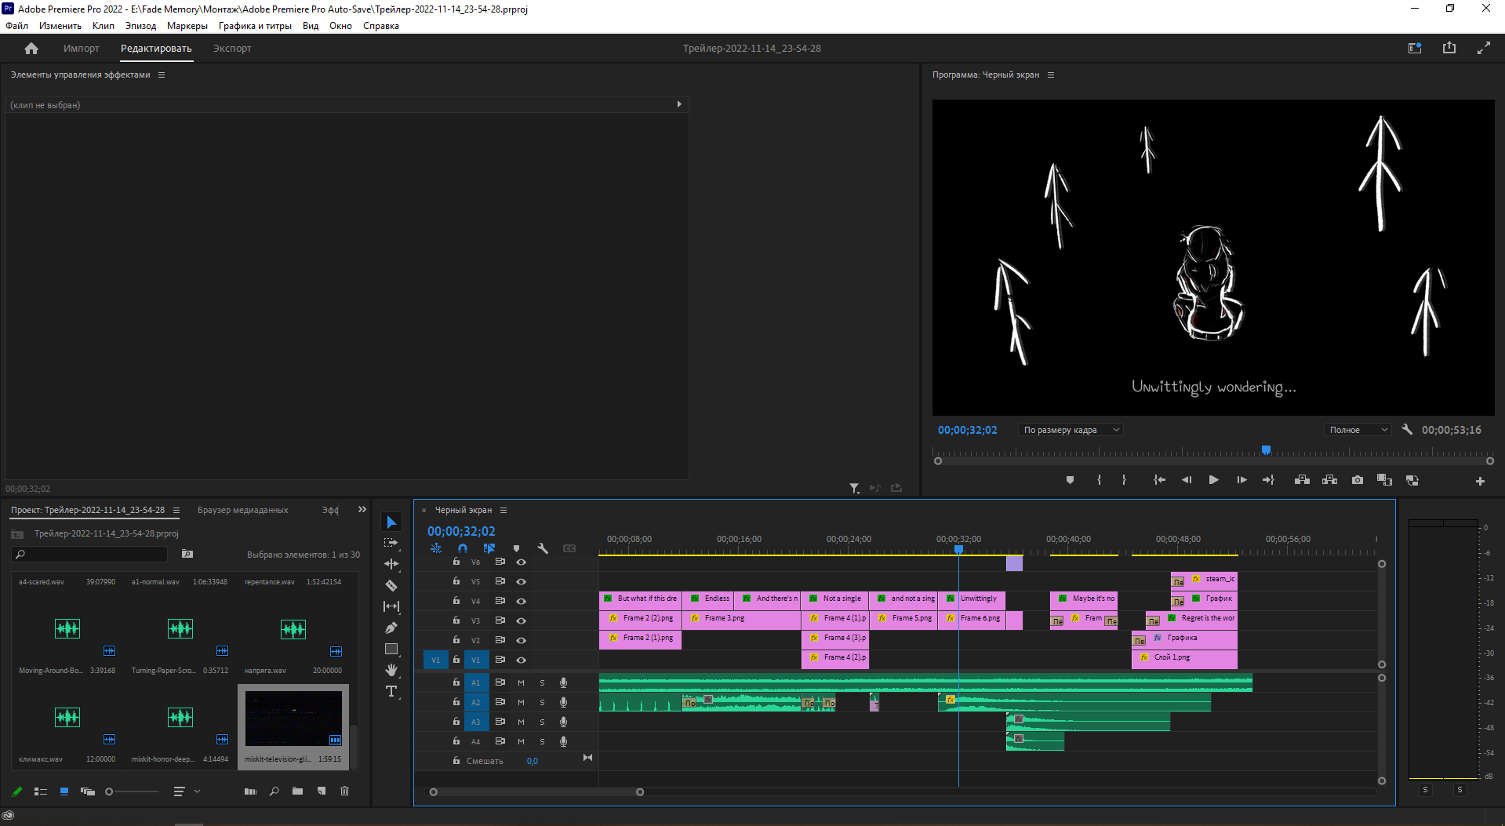The width and height of the screenshot is (1505, 826).
Task: Click New Item icon in Project panel
Action: [x=321, y=791]
